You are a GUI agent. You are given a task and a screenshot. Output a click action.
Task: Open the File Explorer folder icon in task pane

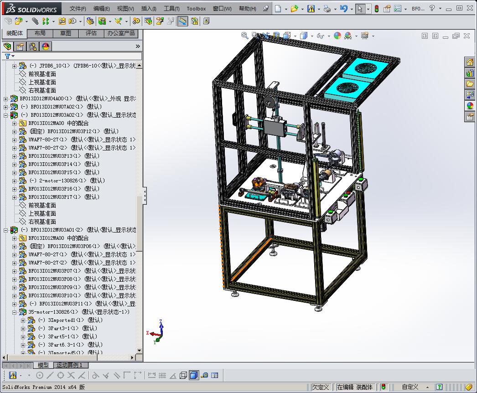tap(470, 84)
